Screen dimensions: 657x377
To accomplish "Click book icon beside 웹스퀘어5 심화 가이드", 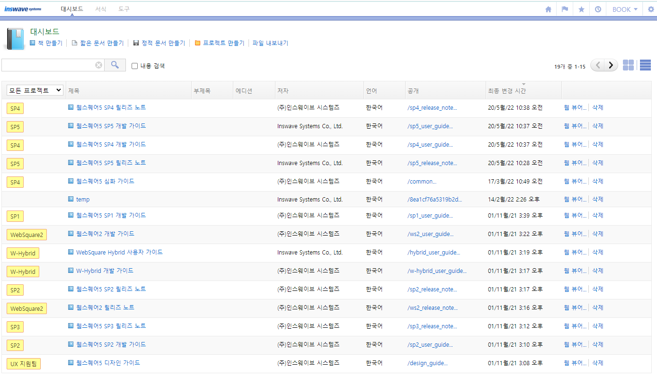I will pos(71,181).
